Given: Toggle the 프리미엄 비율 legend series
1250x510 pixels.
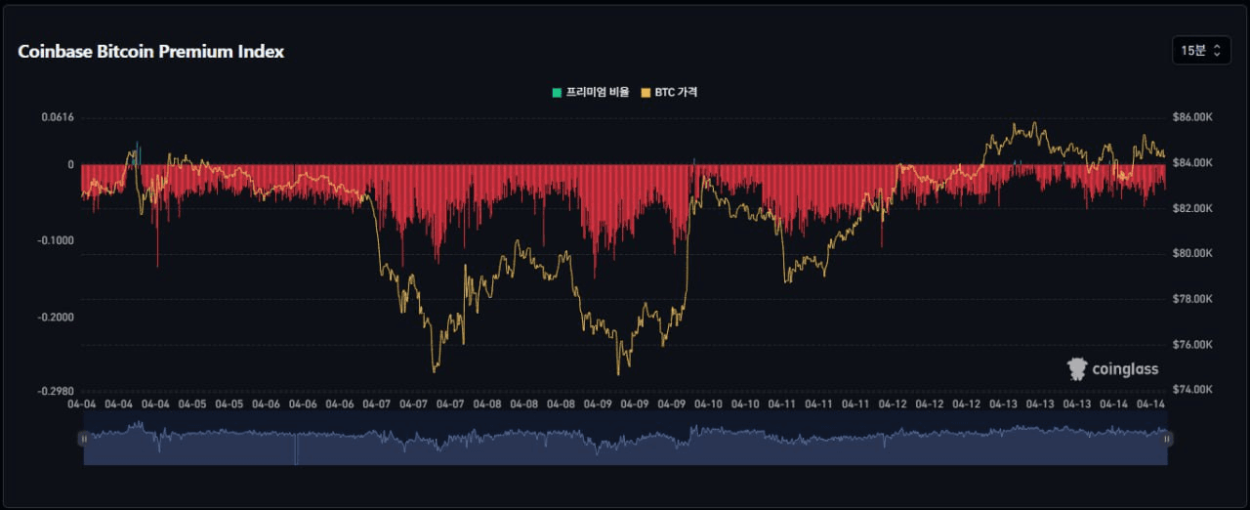Looking at the screenshot, I should click(591, 92).
